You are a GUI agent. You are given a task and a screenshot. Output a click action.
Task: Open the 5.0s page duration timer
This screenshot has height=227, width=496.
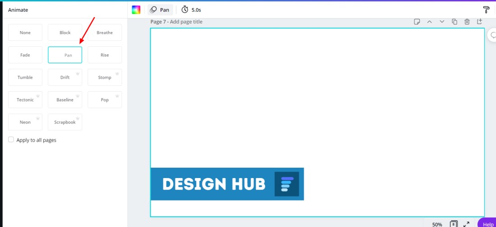pyautogui.click(x=191, y=10)
